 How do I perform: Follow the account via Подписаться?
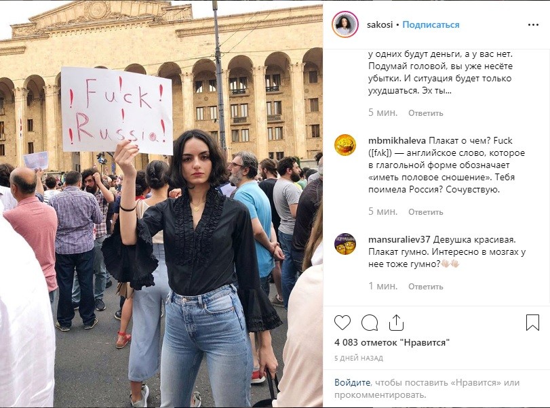pyautogui.click(x=431, y=25)
